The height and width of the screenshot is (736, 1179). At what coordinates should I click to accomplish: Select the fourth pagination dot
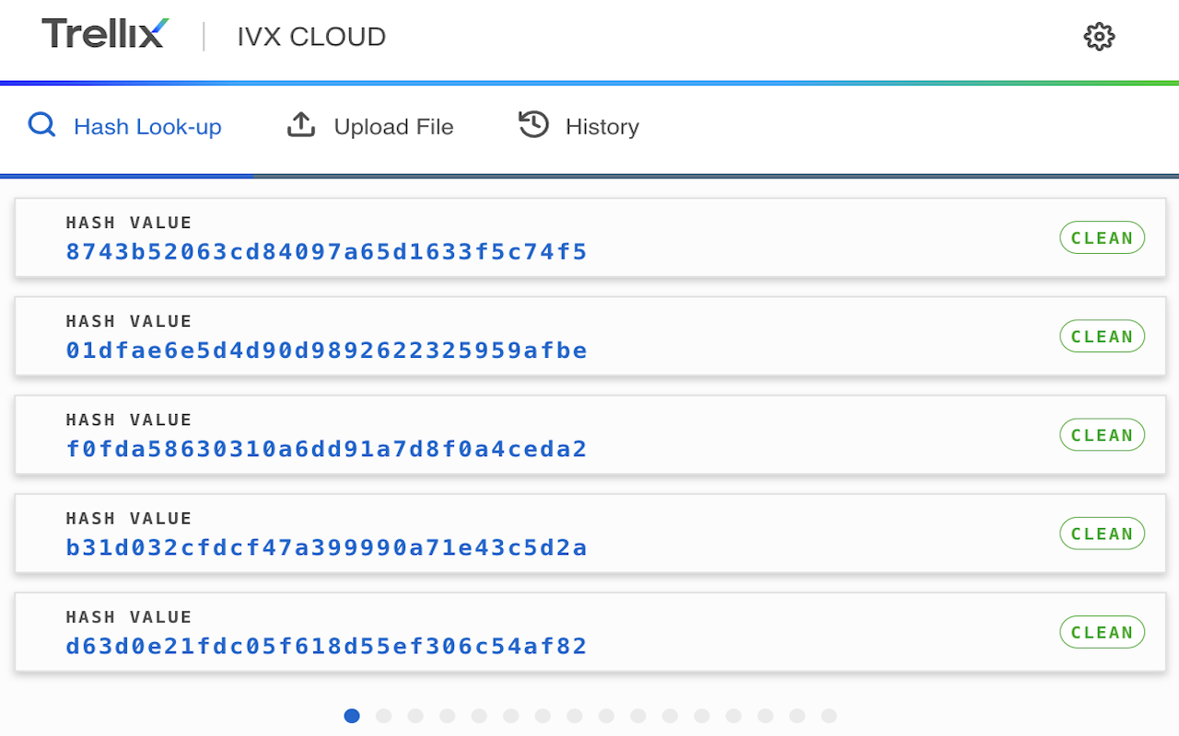[448, 716]
